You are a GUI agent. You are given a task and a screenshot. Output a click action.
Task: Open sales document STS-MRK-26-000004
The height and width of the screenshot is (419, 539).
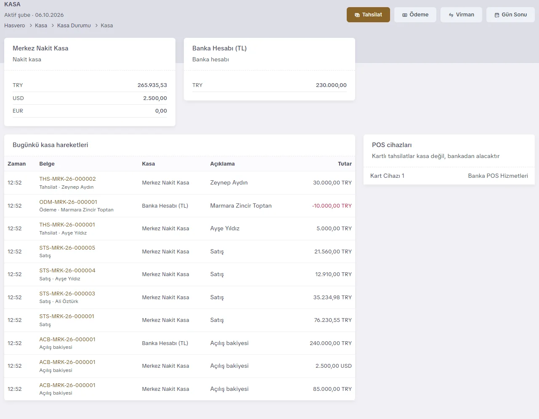67,271
